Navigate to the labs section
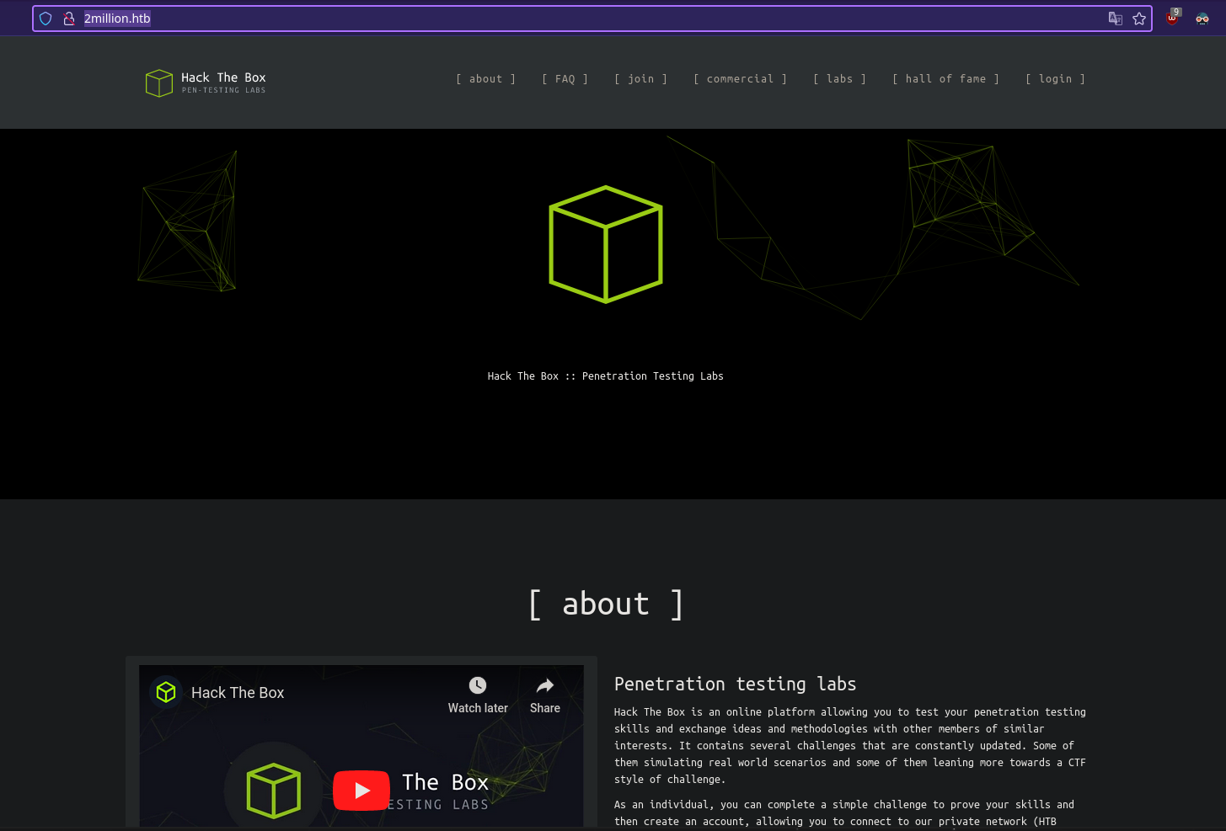The width and height of the screenshot is (1226, 831). [x=839, y=79]
